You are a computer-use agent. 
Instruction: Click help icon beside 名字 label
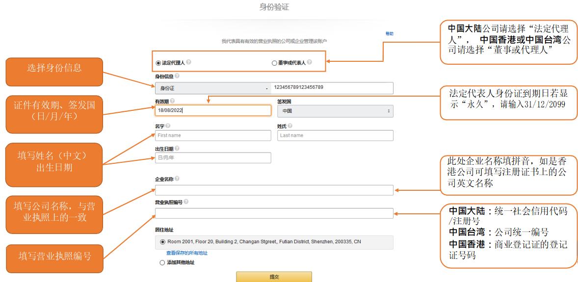(168, 126)
